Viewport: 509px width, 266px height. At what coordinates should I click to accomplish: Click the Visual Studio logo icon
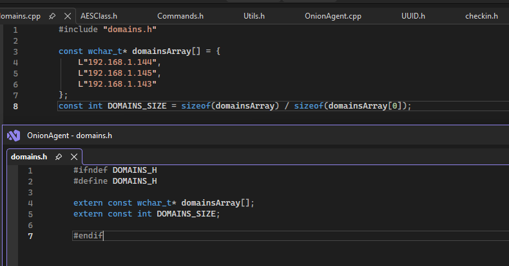[14, 136]
